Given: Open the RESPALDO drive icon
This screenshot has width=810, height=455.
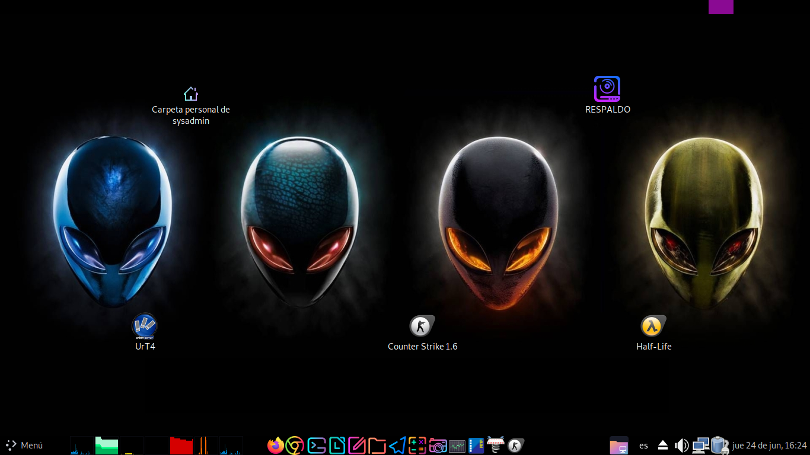Looking at the screenshot, I should [607, 89].
